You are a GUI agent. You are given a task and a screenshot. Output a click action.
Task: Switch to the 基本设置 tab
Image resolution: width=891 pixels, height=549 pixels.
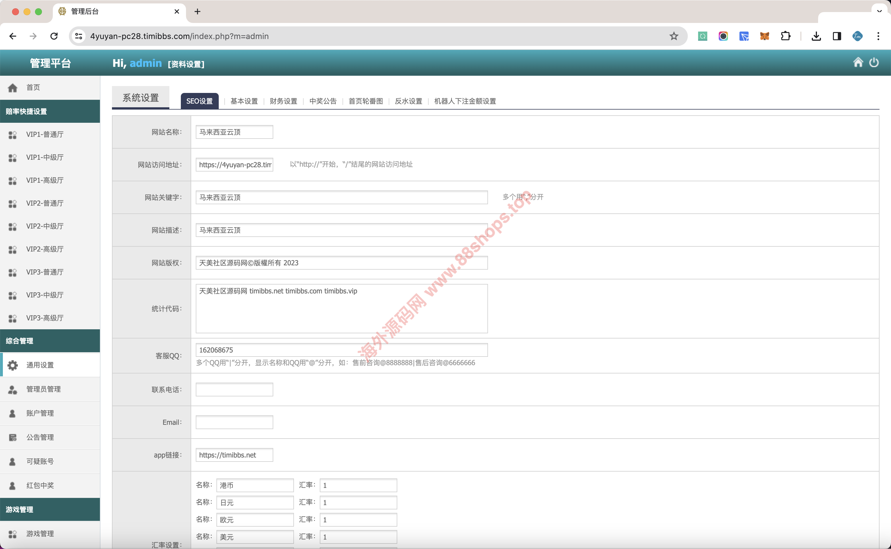tap(244, 101)
